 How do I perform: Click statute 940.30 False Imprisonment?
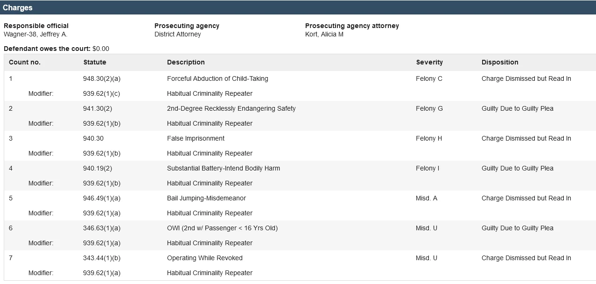[x=93, y=138]
